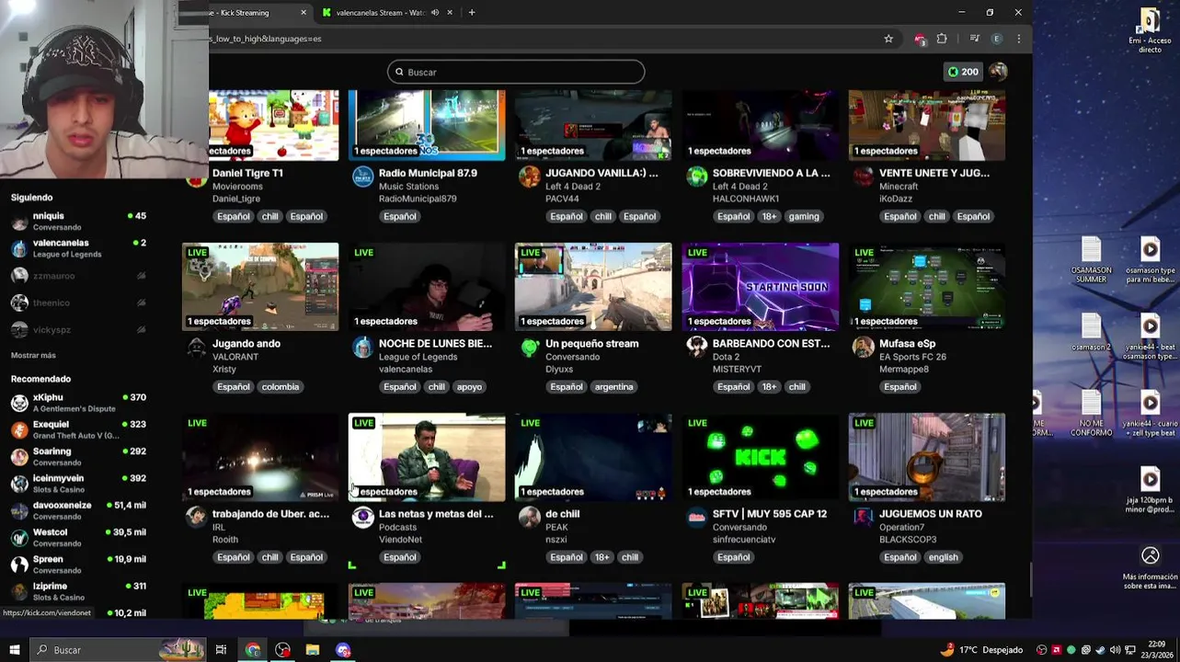Viewport: 1180px width, 662px height.
Task: Open the Chrome profile avatar E
Action: click(x=997, y=39)
